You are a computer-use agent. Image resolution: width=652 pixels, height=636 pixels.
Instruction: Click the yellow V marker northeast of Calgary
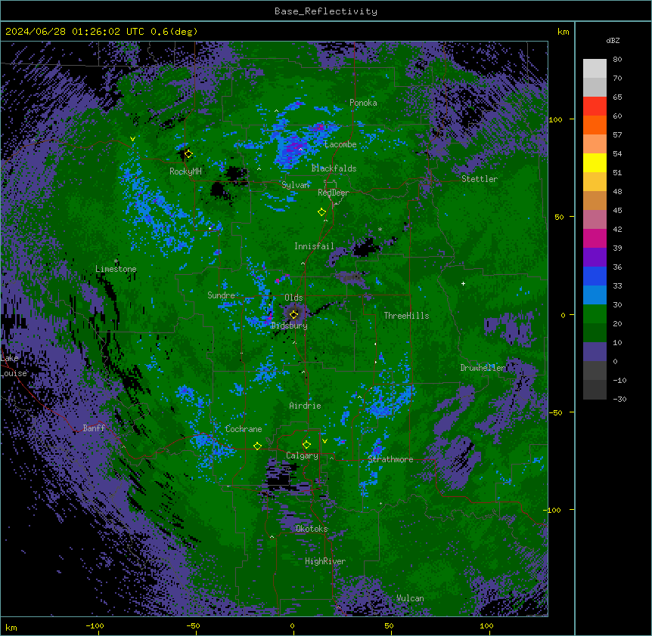pyautogui.click(x=324, y=441)
